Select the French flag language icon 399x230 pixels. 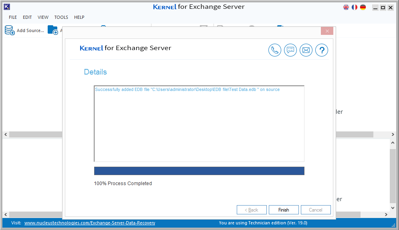[x=355, y=7]
